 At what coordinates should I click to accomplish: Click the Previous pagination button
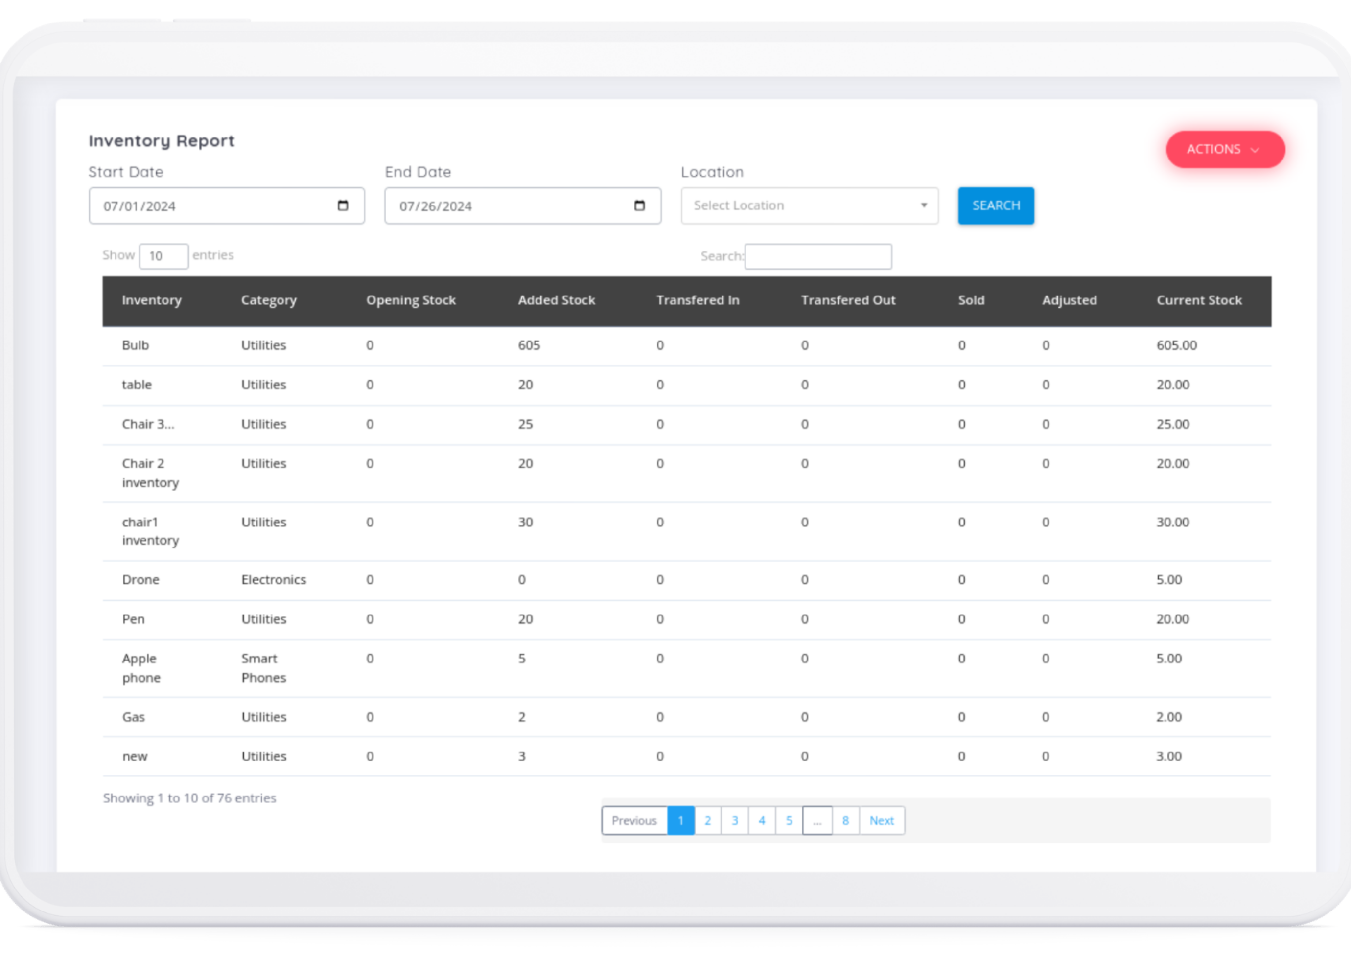634,820
